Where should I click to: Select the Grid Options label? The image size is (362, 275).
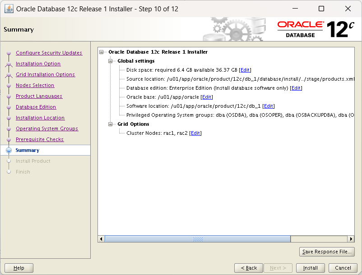[x=133, y=124]
